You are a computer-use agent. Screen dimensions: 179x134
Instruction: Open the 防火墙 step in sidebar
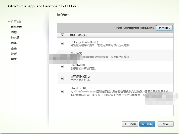click(15, 38)
